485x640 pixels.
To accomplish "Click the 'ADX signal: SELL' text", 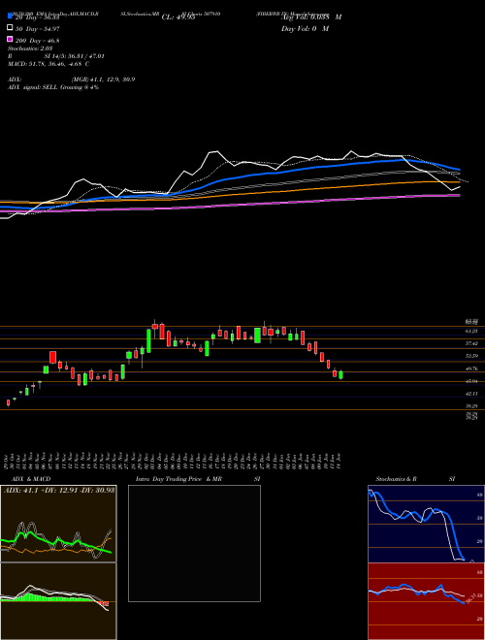I will (33, 87).
